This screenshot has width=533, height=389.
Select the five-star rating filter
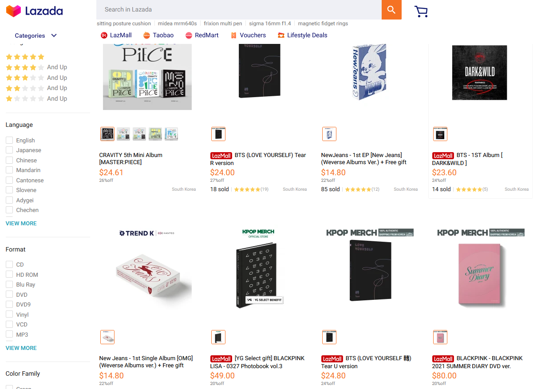tap(25, 57)
